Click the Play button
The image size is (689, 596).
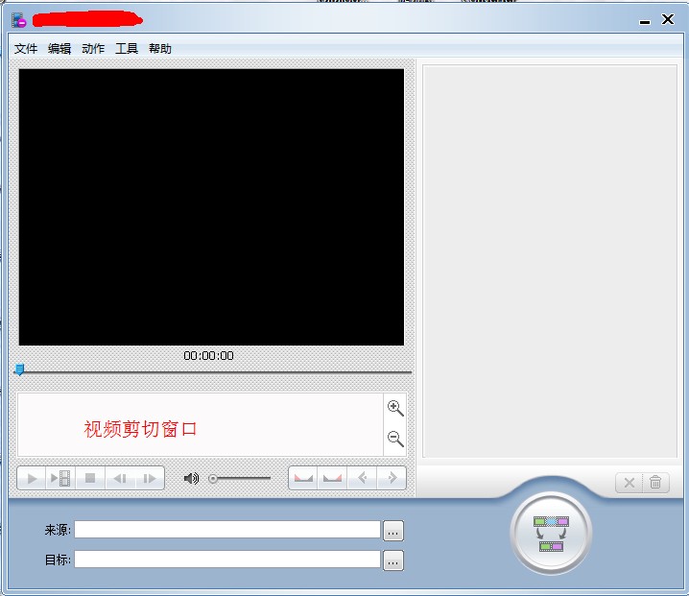(x=32, y=478)
